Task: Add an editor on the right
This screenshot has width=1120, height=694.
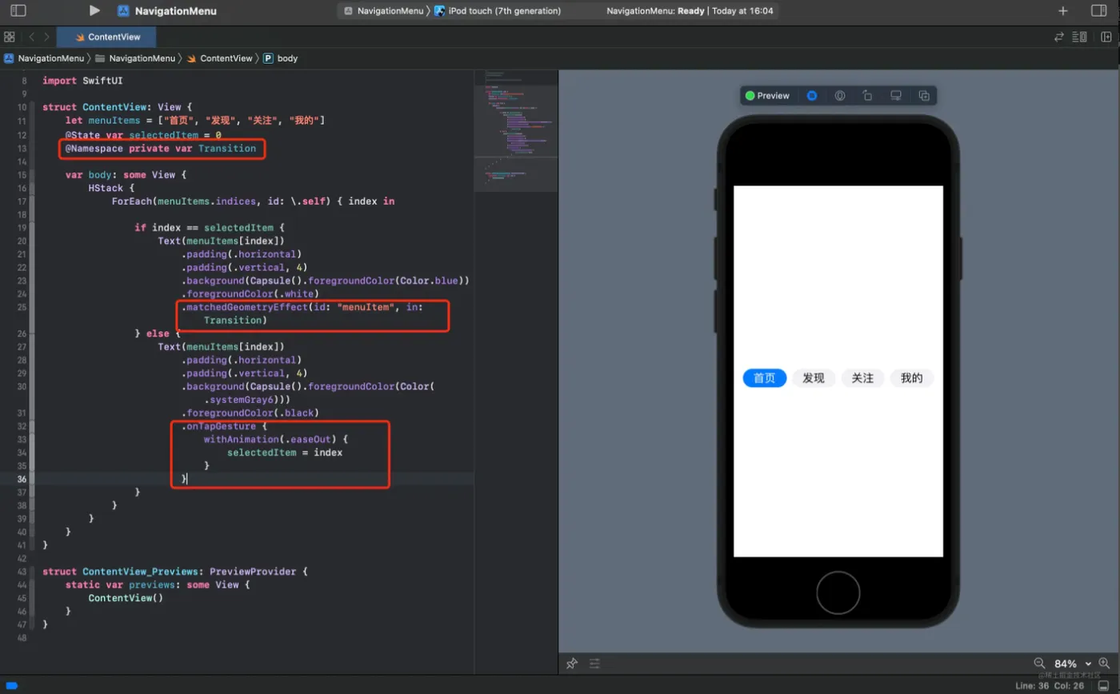Action: click(1106, 37)
